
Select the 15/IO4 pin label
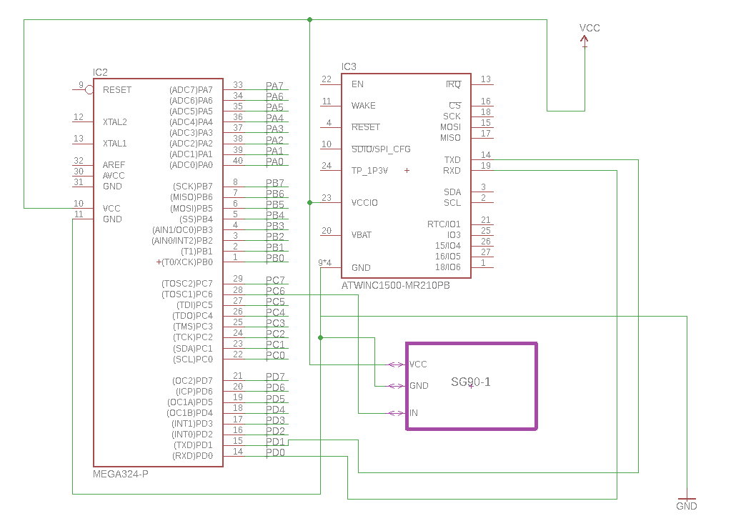(x=448, y=246)
